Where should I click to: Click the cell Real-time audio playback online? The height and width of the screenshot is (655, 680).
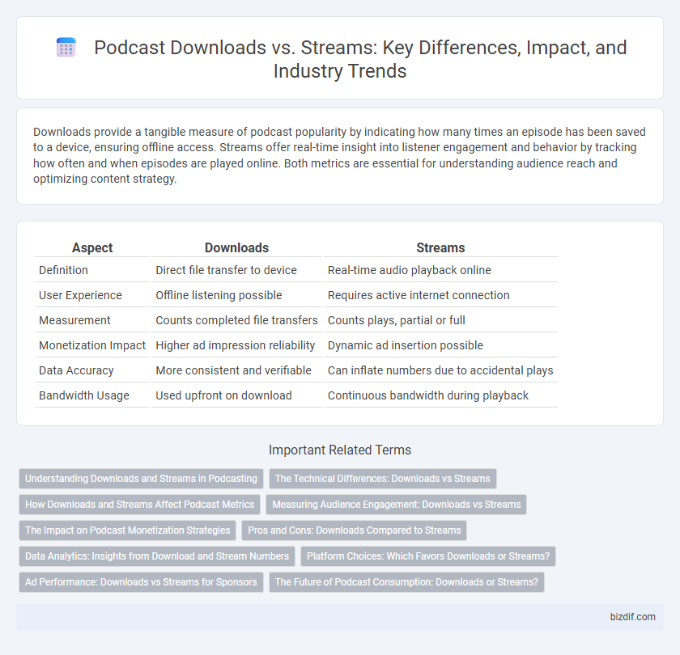coord(440,270)
